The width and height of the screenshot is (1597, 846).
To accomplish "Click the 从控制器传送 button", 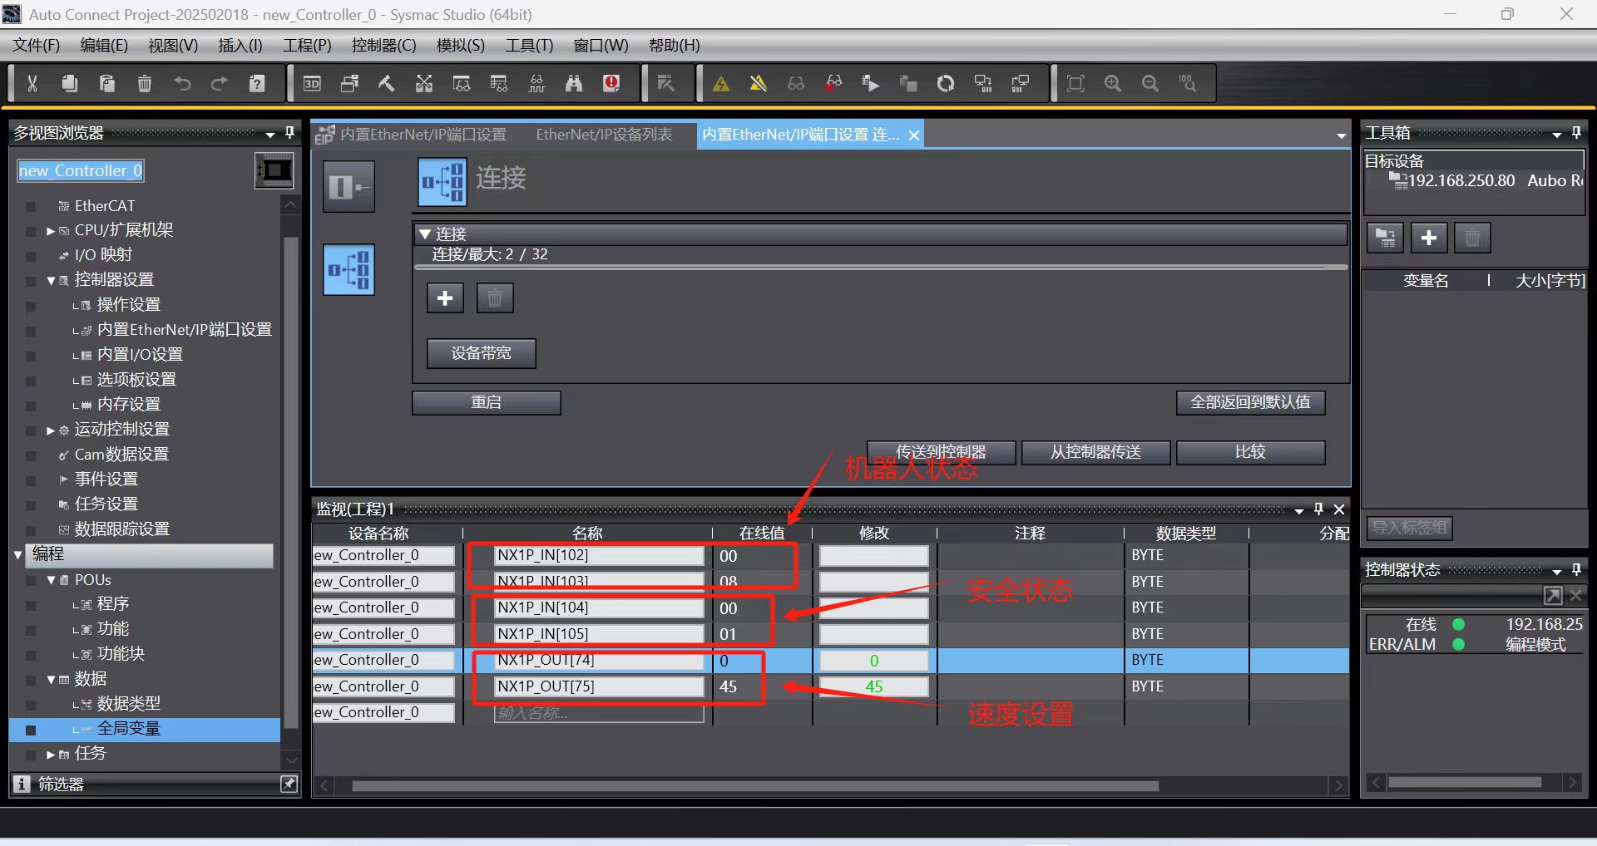I will 1095,452.
